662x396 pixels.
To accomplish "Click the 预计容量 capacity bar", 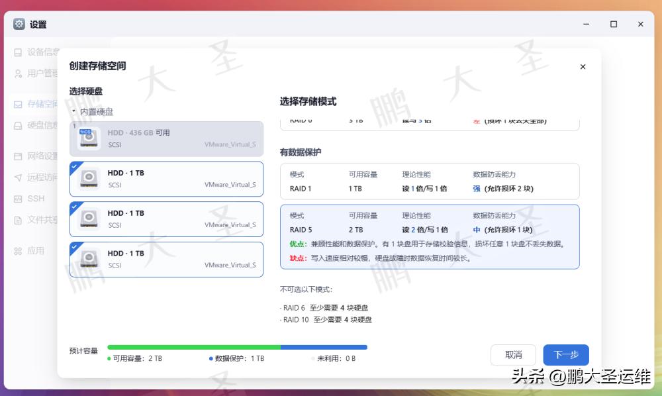I will point(237,347).
